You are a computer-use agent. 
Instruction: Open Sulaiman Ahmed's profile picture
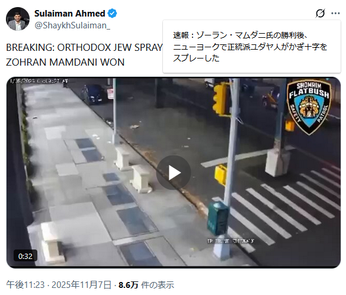click(x=18, y=19)
